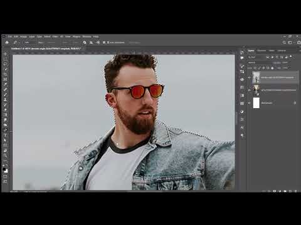Click the Share button at top right
Screen dimensions: 301x225
click(x=299, y=42)
